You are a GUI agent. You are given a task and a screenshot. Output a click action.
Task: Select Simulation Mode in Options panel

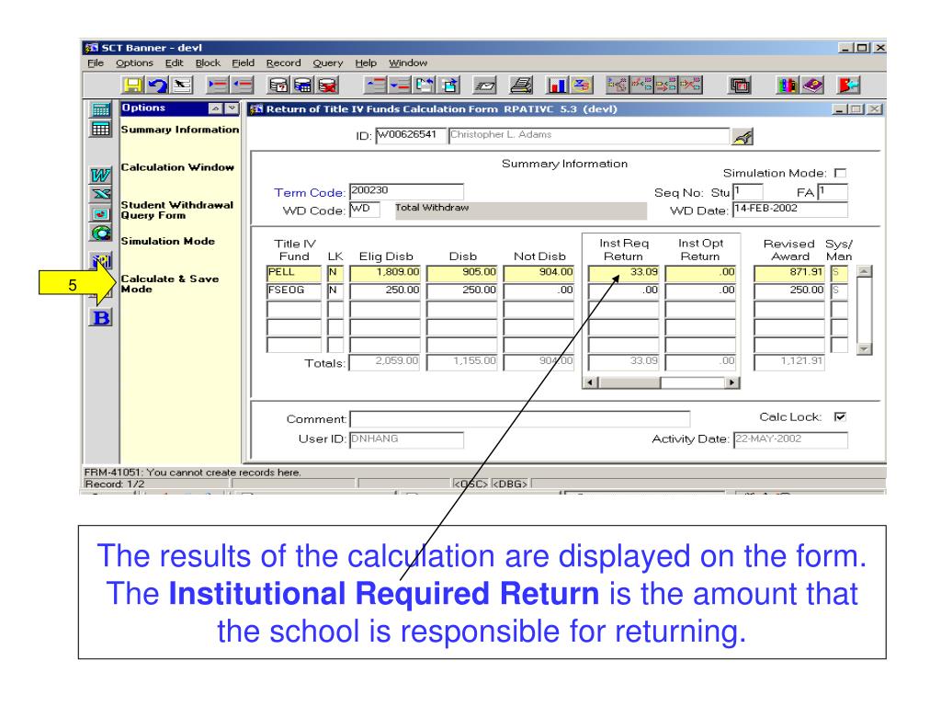tap(168, 242)
